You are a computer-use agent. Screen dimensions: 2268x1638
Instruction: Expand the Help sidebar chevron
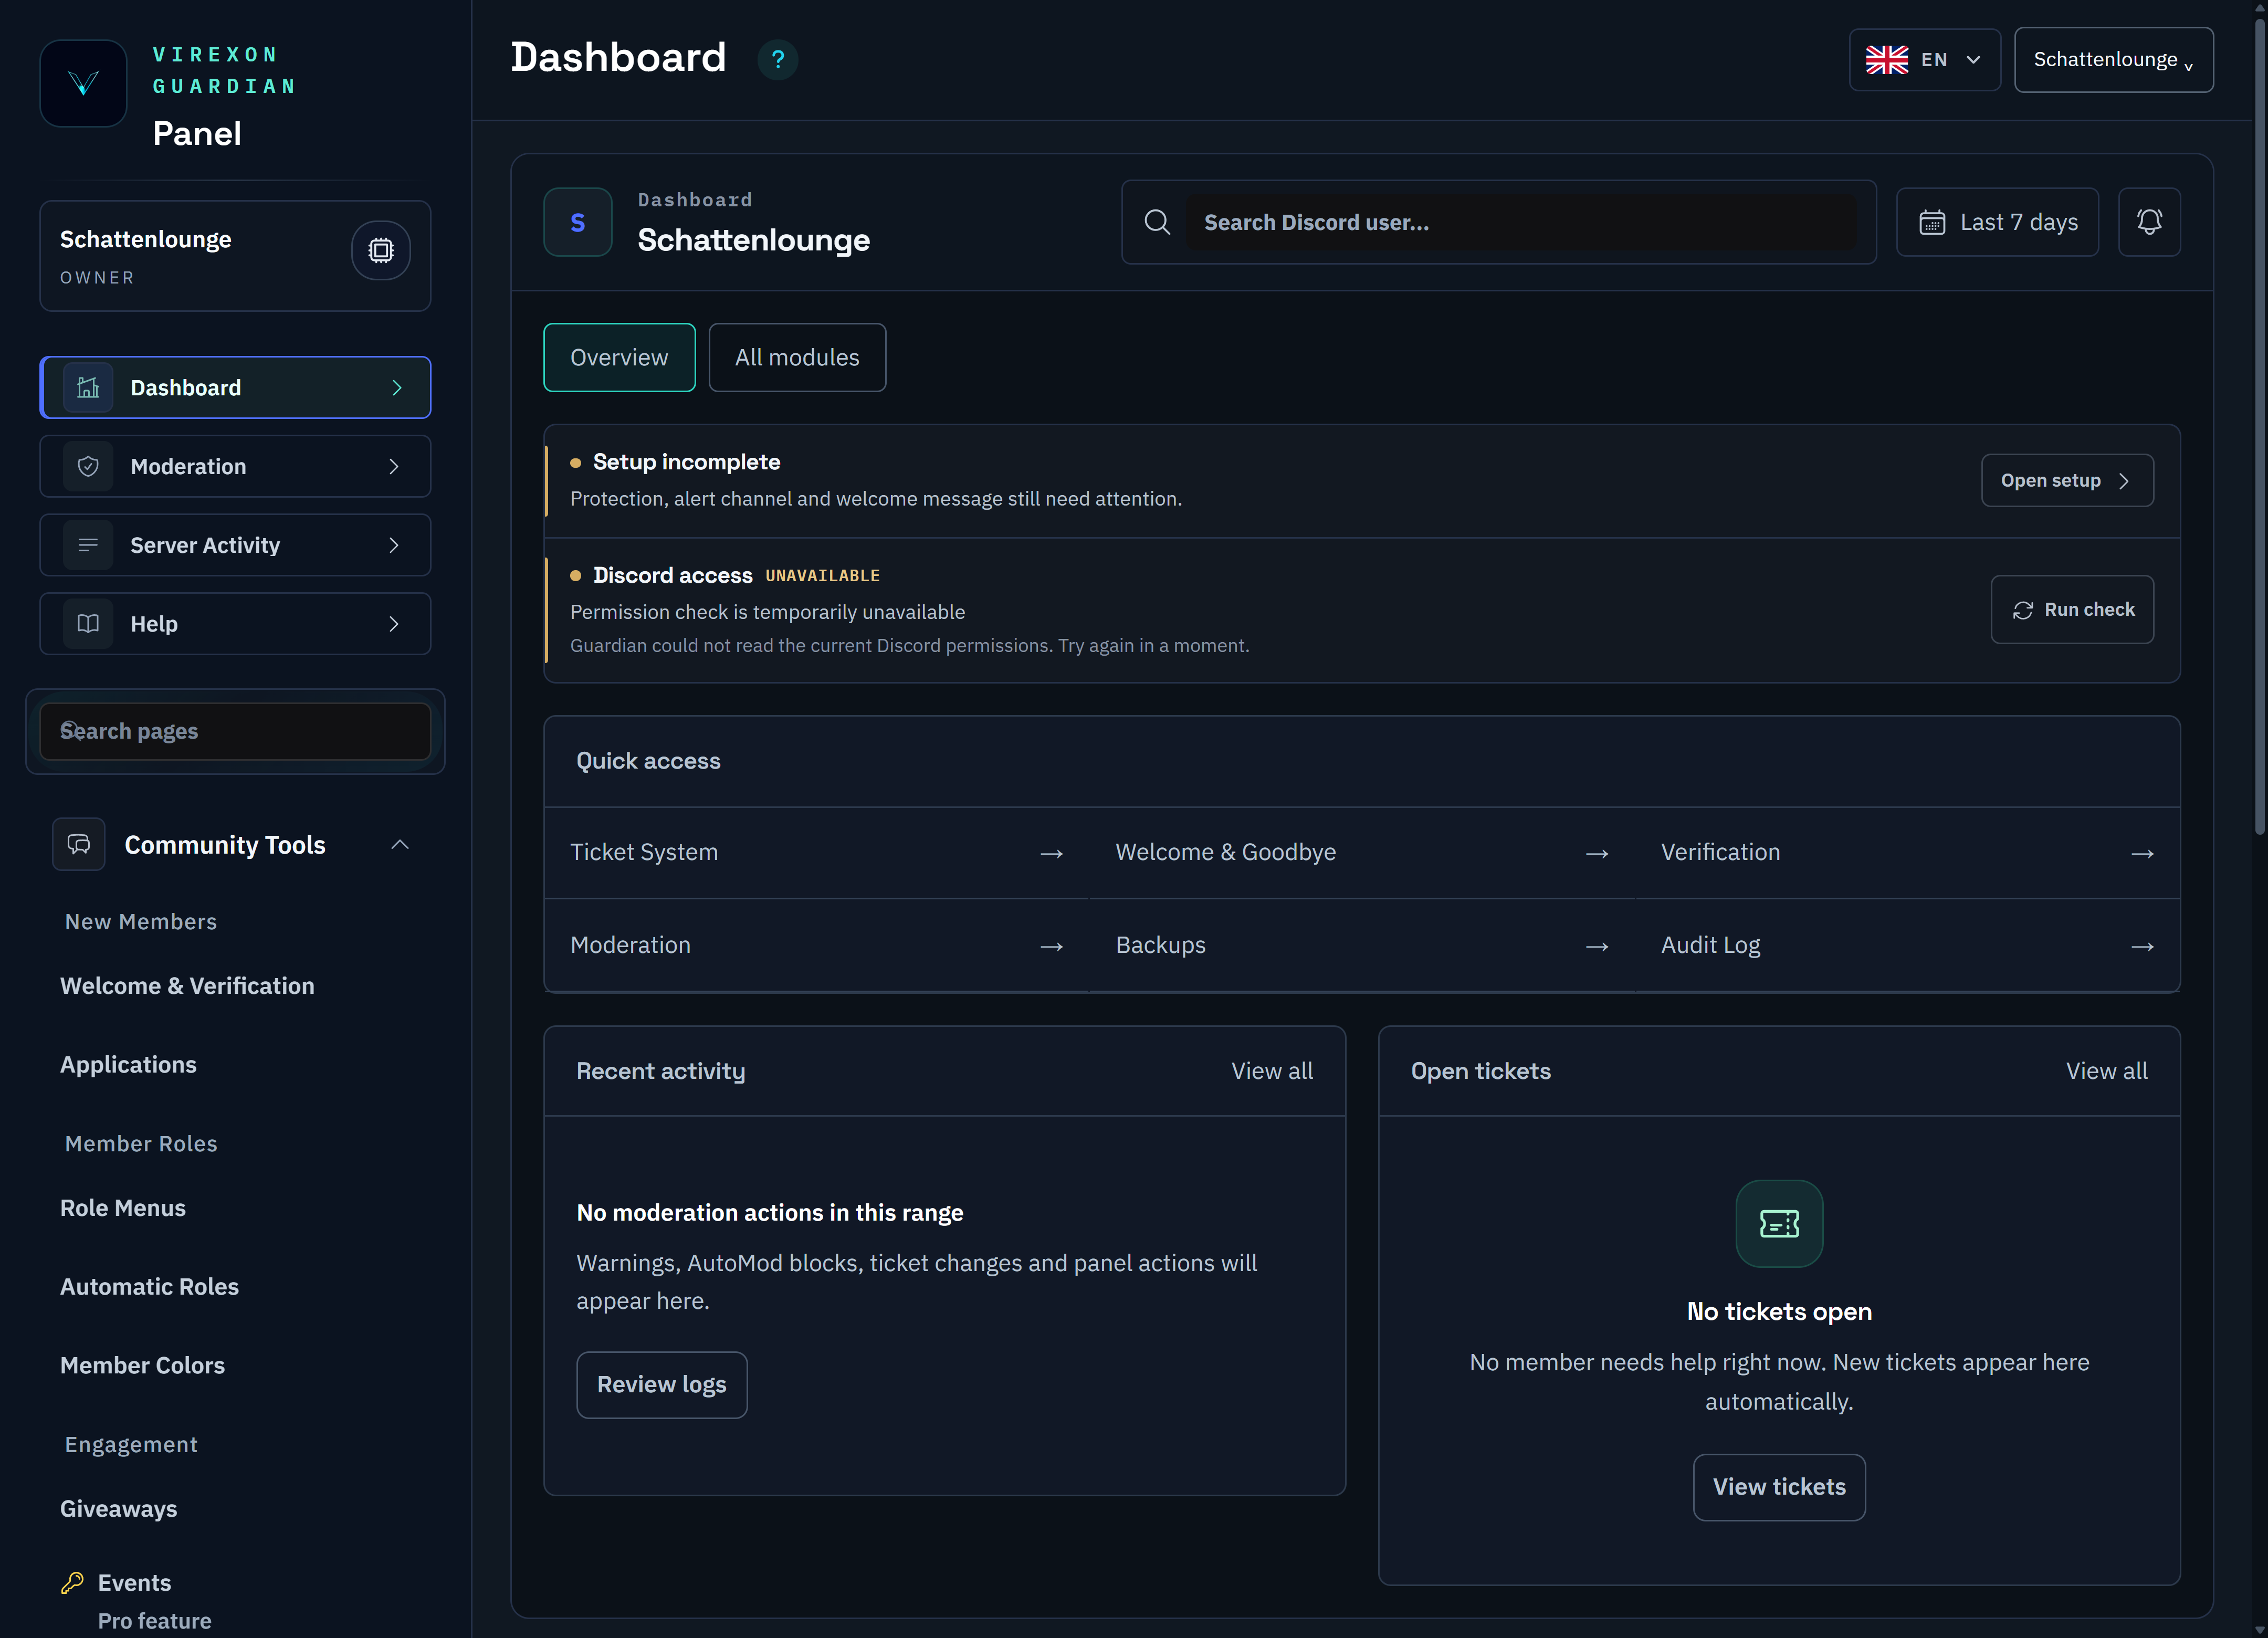tap(394, 624)
